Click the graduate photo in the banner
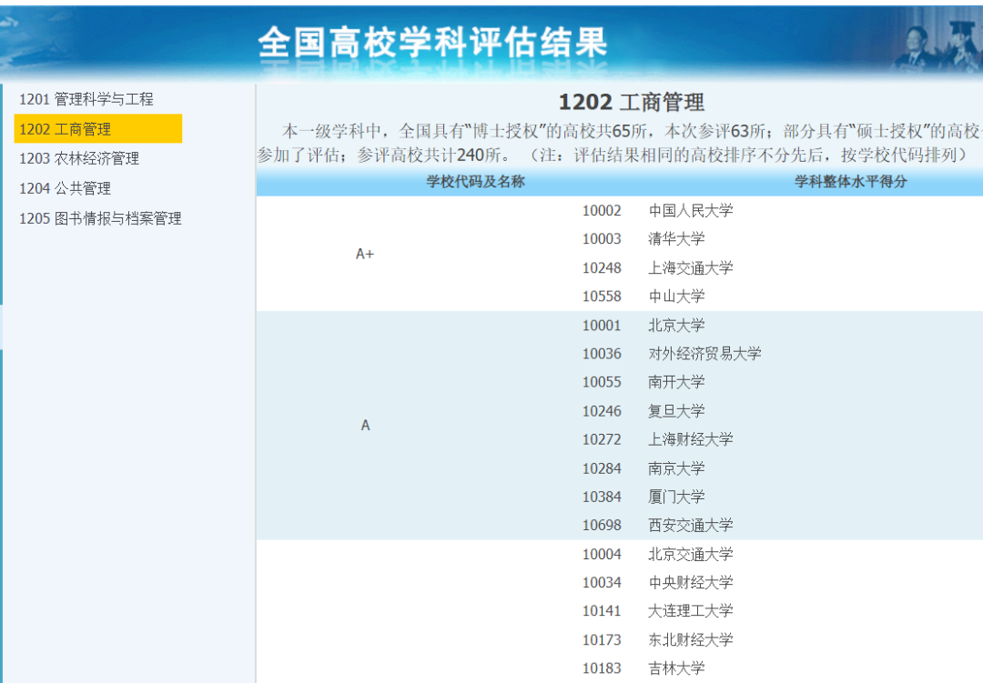 (x=937, y=41)
